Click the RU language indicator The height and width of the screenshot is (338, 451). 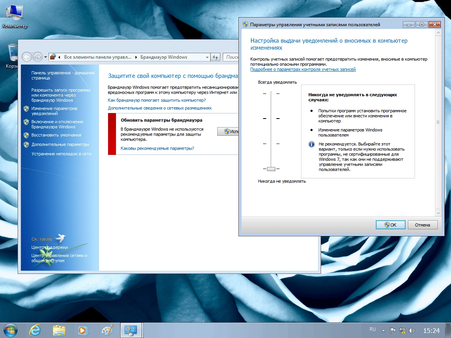click(372, 329)
